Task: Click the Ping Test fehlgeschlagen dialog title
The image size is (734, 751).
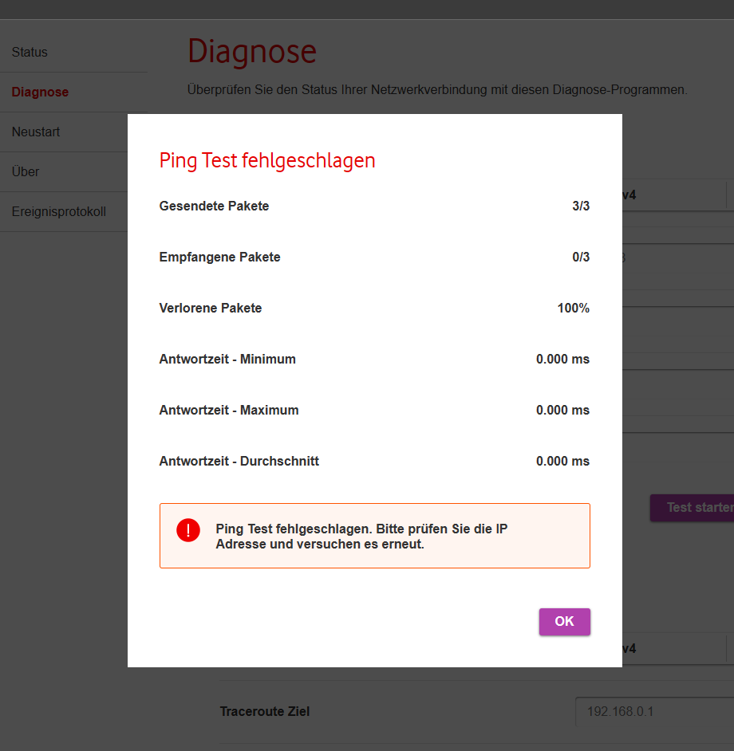Action: [267, 161]
